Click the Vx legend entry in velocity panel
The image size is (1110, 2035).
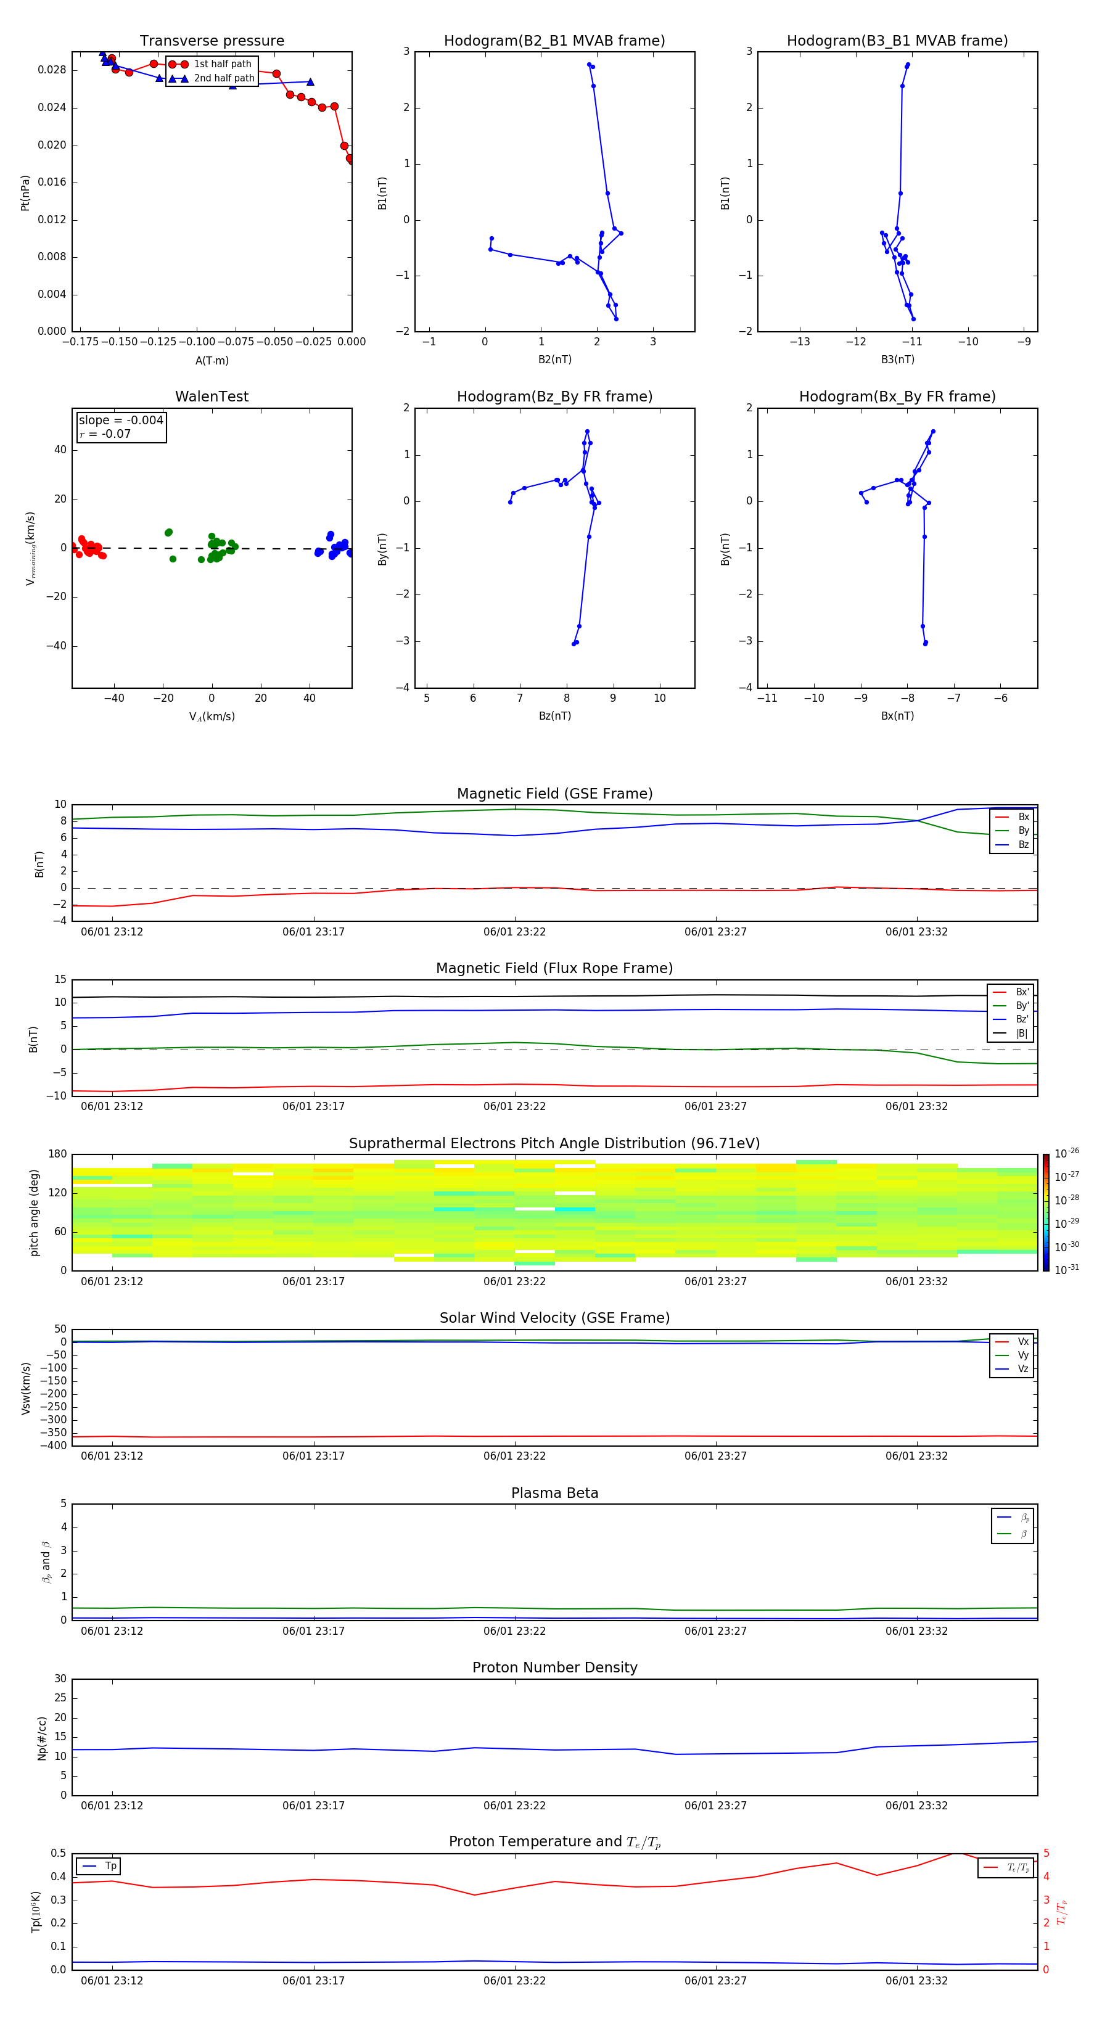[x=1012, y=1341]
